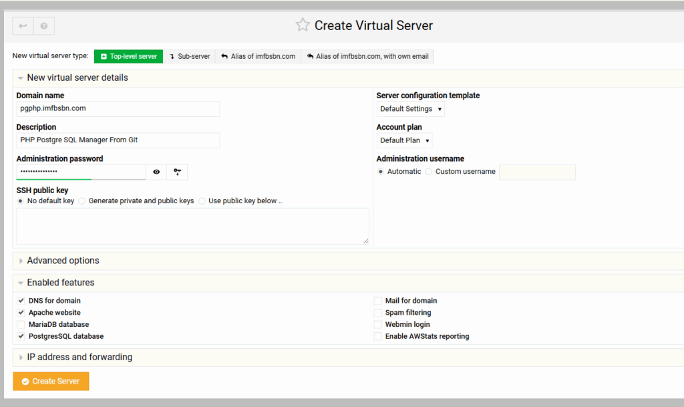684x407 pixels.
Task: Click the generate password key icon
Action: (177, 172)
